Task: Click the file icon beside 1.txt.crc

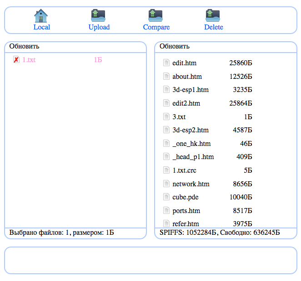Action: (x=166, y=170)
